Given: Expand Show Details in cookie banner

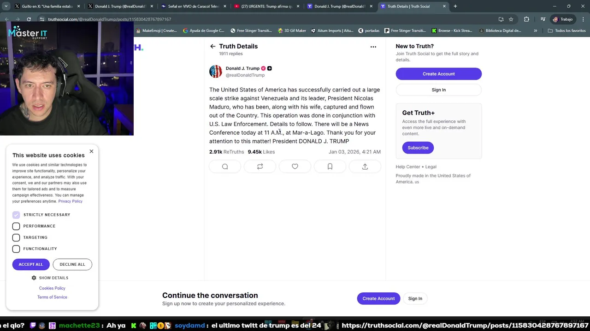Looking at the screenshot, I should pos(53,278).
